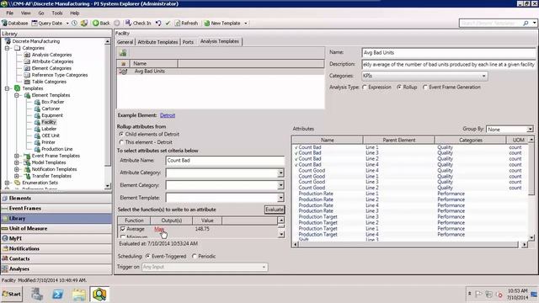Select the Production Line template
This screenshot has height=303, width=539.
[x=56, y=149]
